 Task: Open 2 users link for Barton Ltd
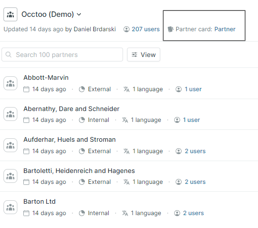tap(193, 213)
